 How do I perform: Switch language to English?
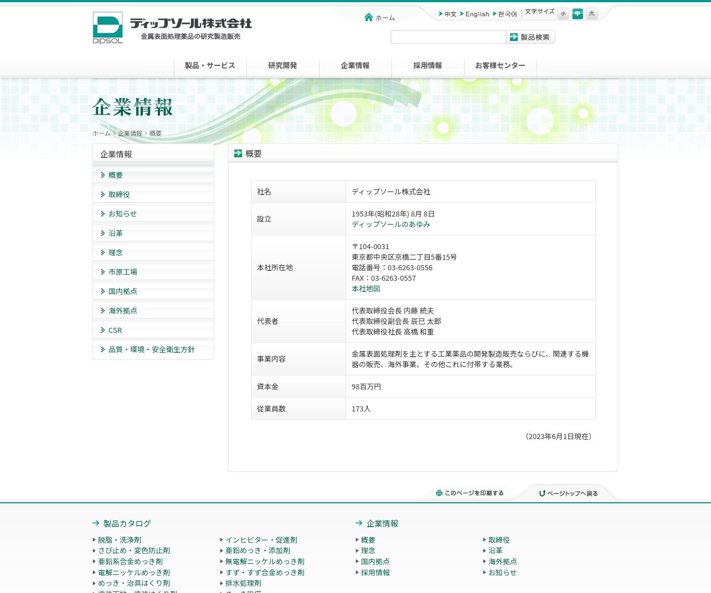[x=475, y=14]
